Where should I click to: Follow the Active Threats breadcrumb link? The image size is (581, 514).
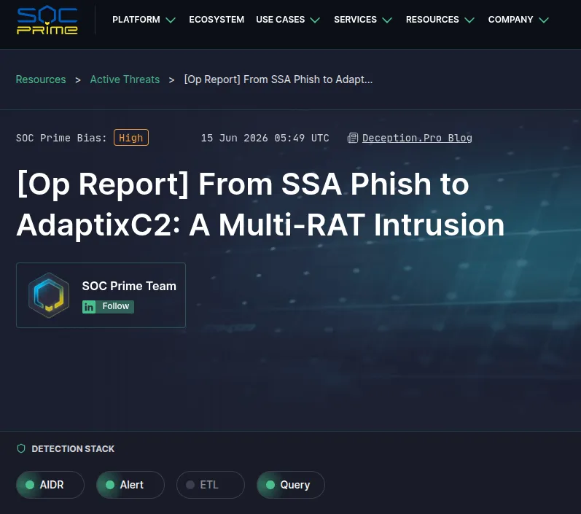pos(125,79)
